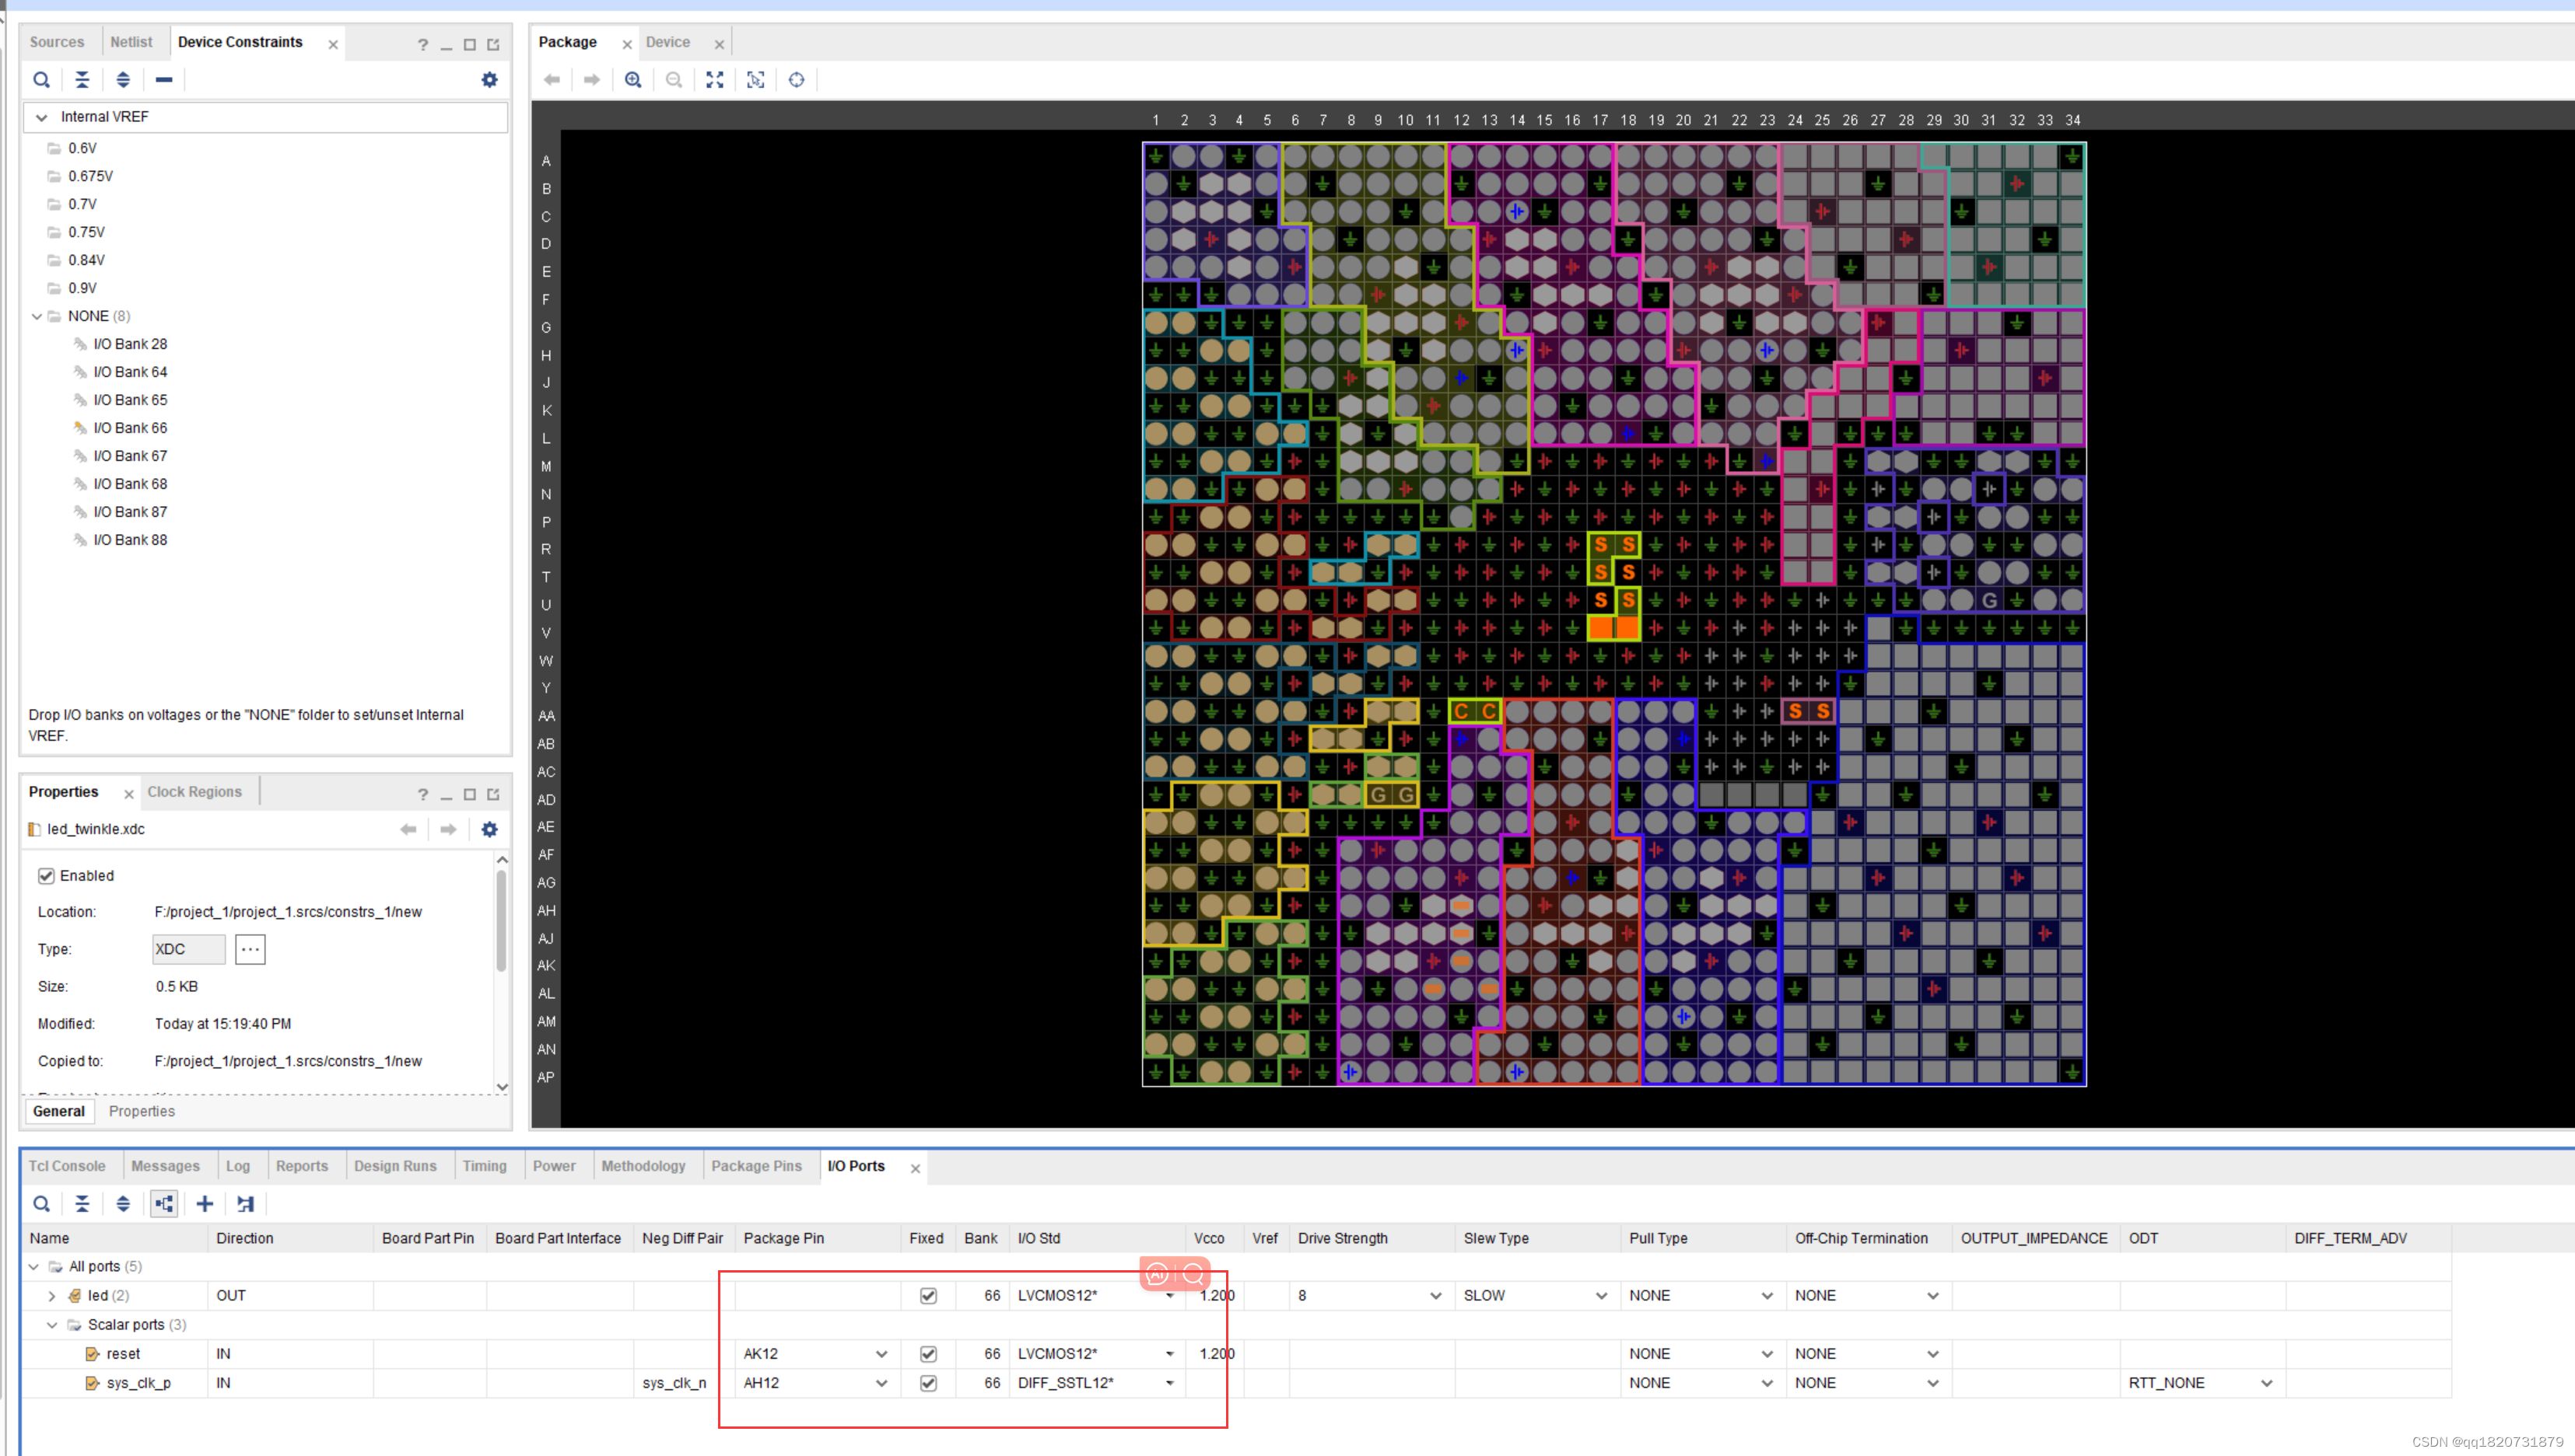2575x1456 pixels.
Task: Click search icon in Device Constraints panel
Action: click(41, 80)
